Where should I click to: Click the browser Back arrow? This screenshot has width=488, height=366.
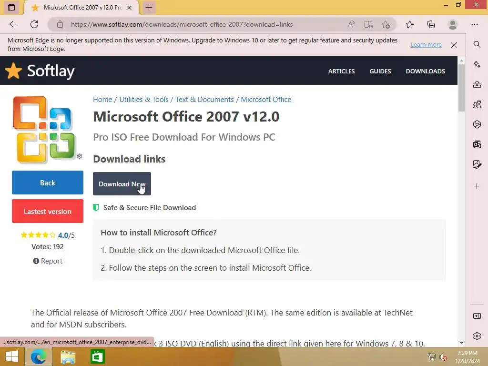click(13, 24)
